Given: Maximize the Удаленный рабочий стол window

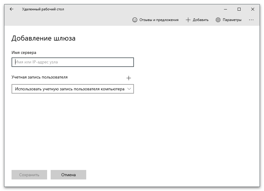Looking at the screenshot, I should (x=239, y=9).
